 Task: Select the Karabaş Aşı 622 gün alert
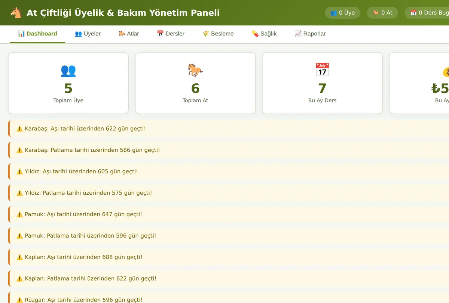click(229, 129)
